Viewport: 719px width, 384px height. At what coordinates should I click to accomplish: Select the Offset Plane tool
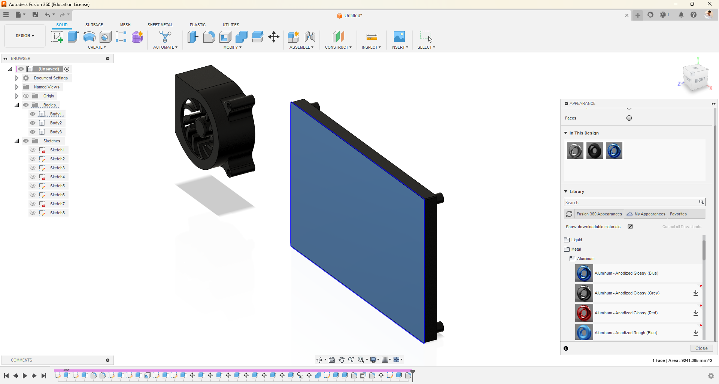point(338,37)
